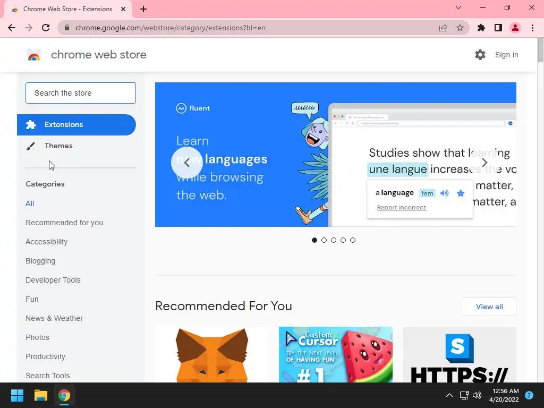
Task: Open File Explorer from taskbar
Action: 40,395
